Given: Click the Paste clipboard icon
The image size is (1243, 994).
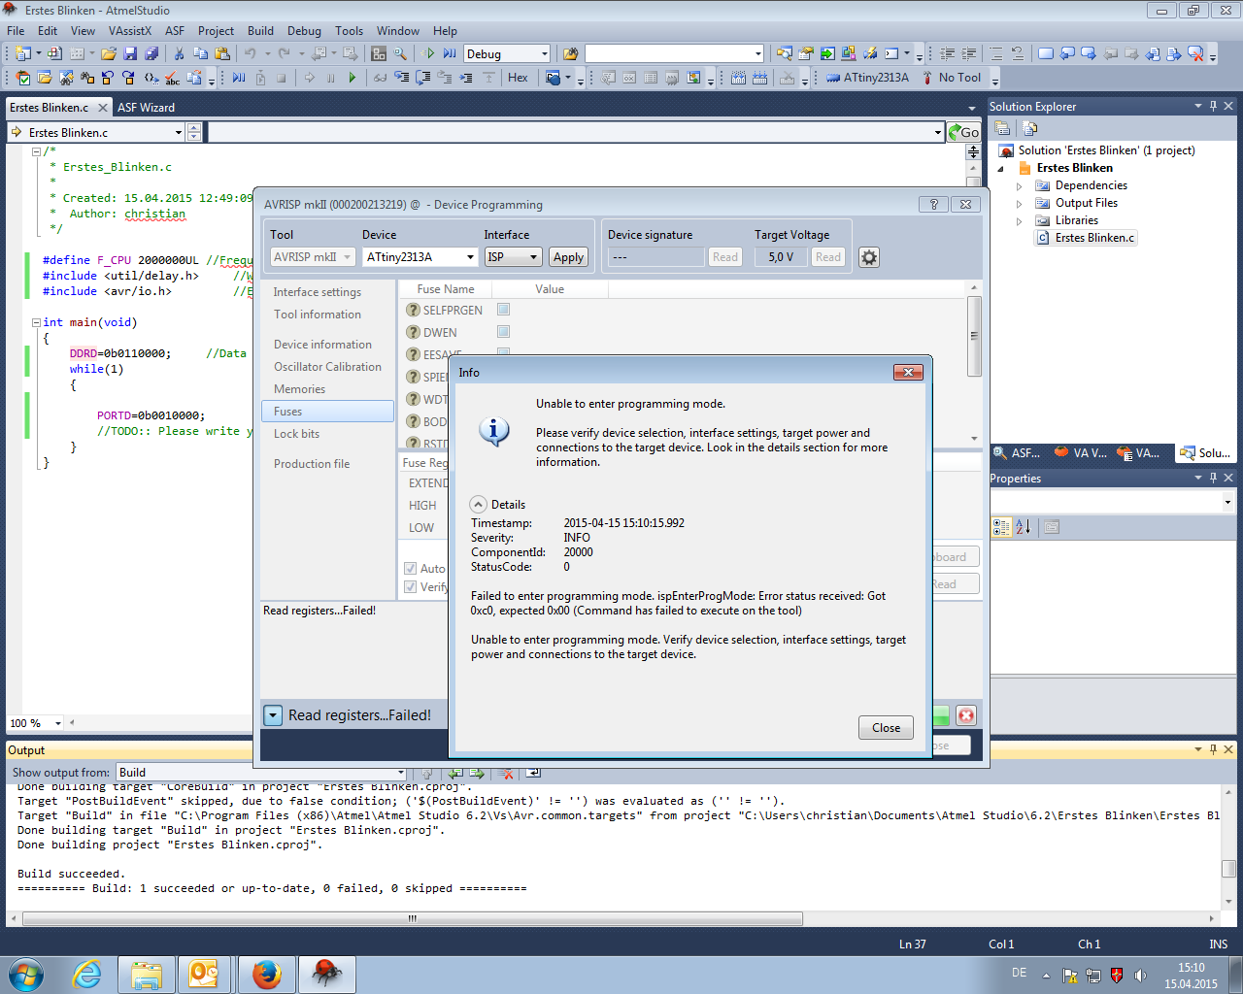Looking at the screenshot, I should coord(222,53).
